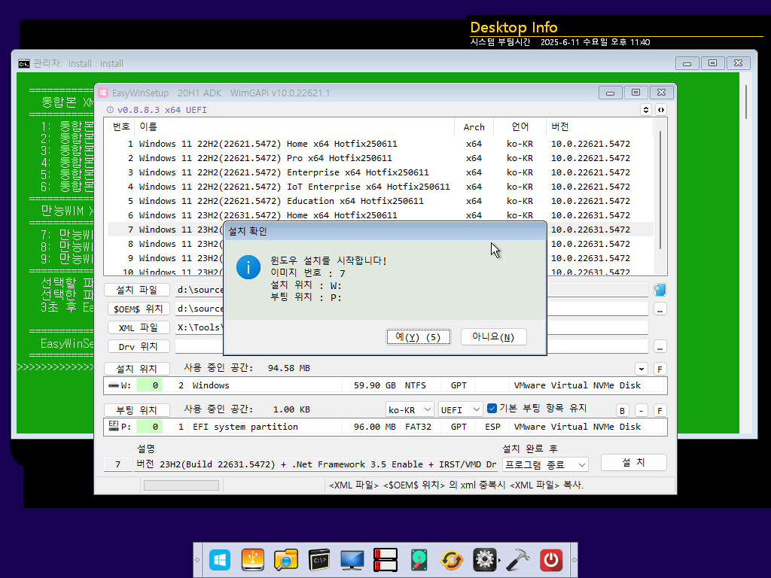771x578 pixels.
Task: Open the gear settings icon in dock
Action: tap(485, 560)
